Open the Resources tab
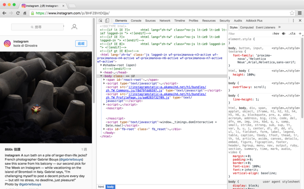 [x=209, y=20]
